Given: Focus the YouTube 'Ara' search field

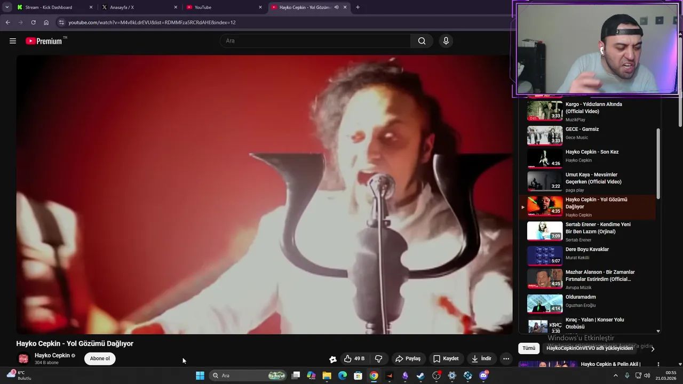Looking at the screenshot, I should pos(315,41).
